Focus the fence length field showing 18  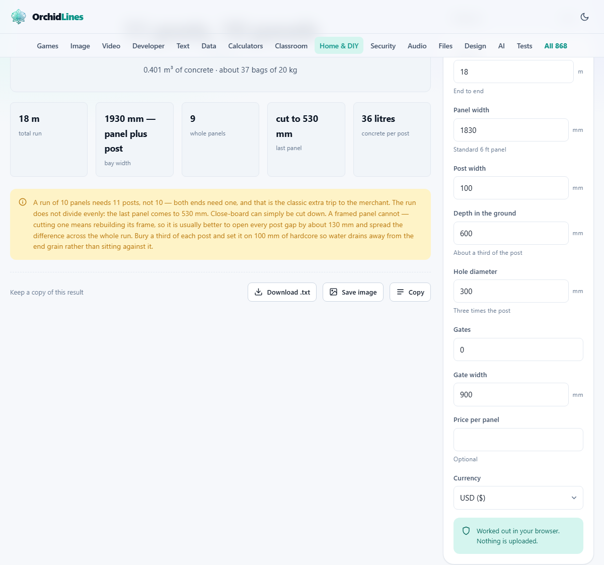point(513,72)
